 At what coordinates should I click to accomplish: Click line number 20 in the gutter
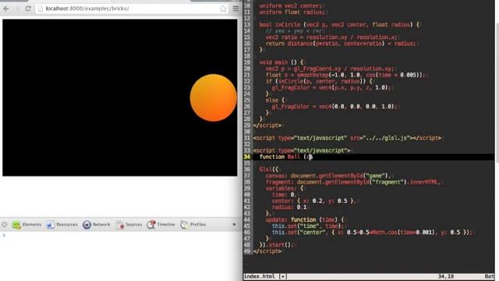click(247, 69)
